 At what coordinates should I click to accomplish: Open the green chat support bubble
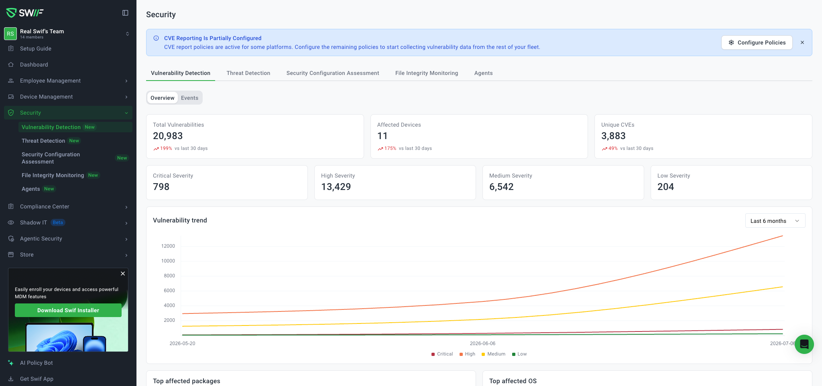click(804, 344)
